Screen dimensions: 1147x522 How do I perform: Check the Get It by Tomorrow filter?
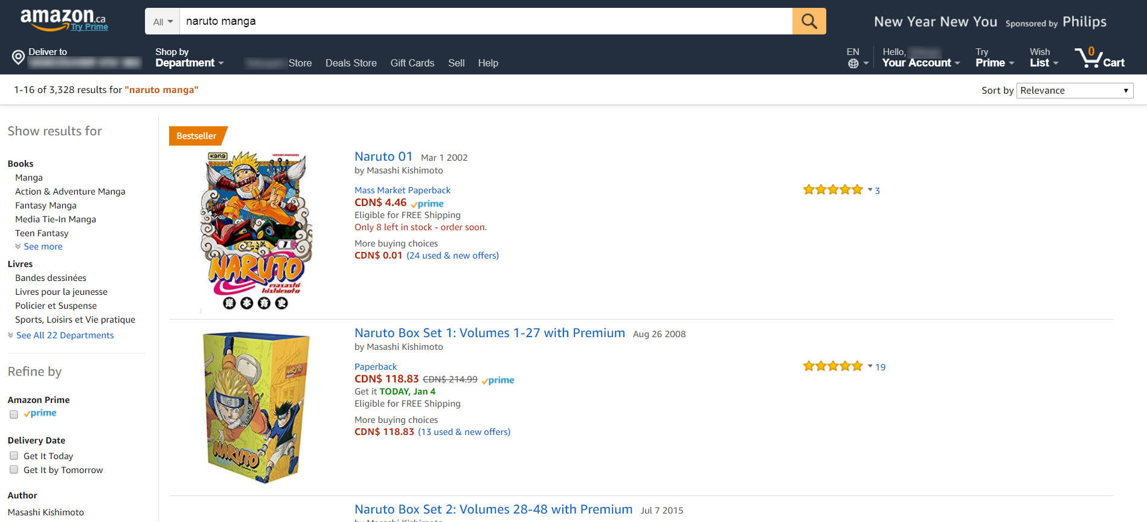[14, 469]
